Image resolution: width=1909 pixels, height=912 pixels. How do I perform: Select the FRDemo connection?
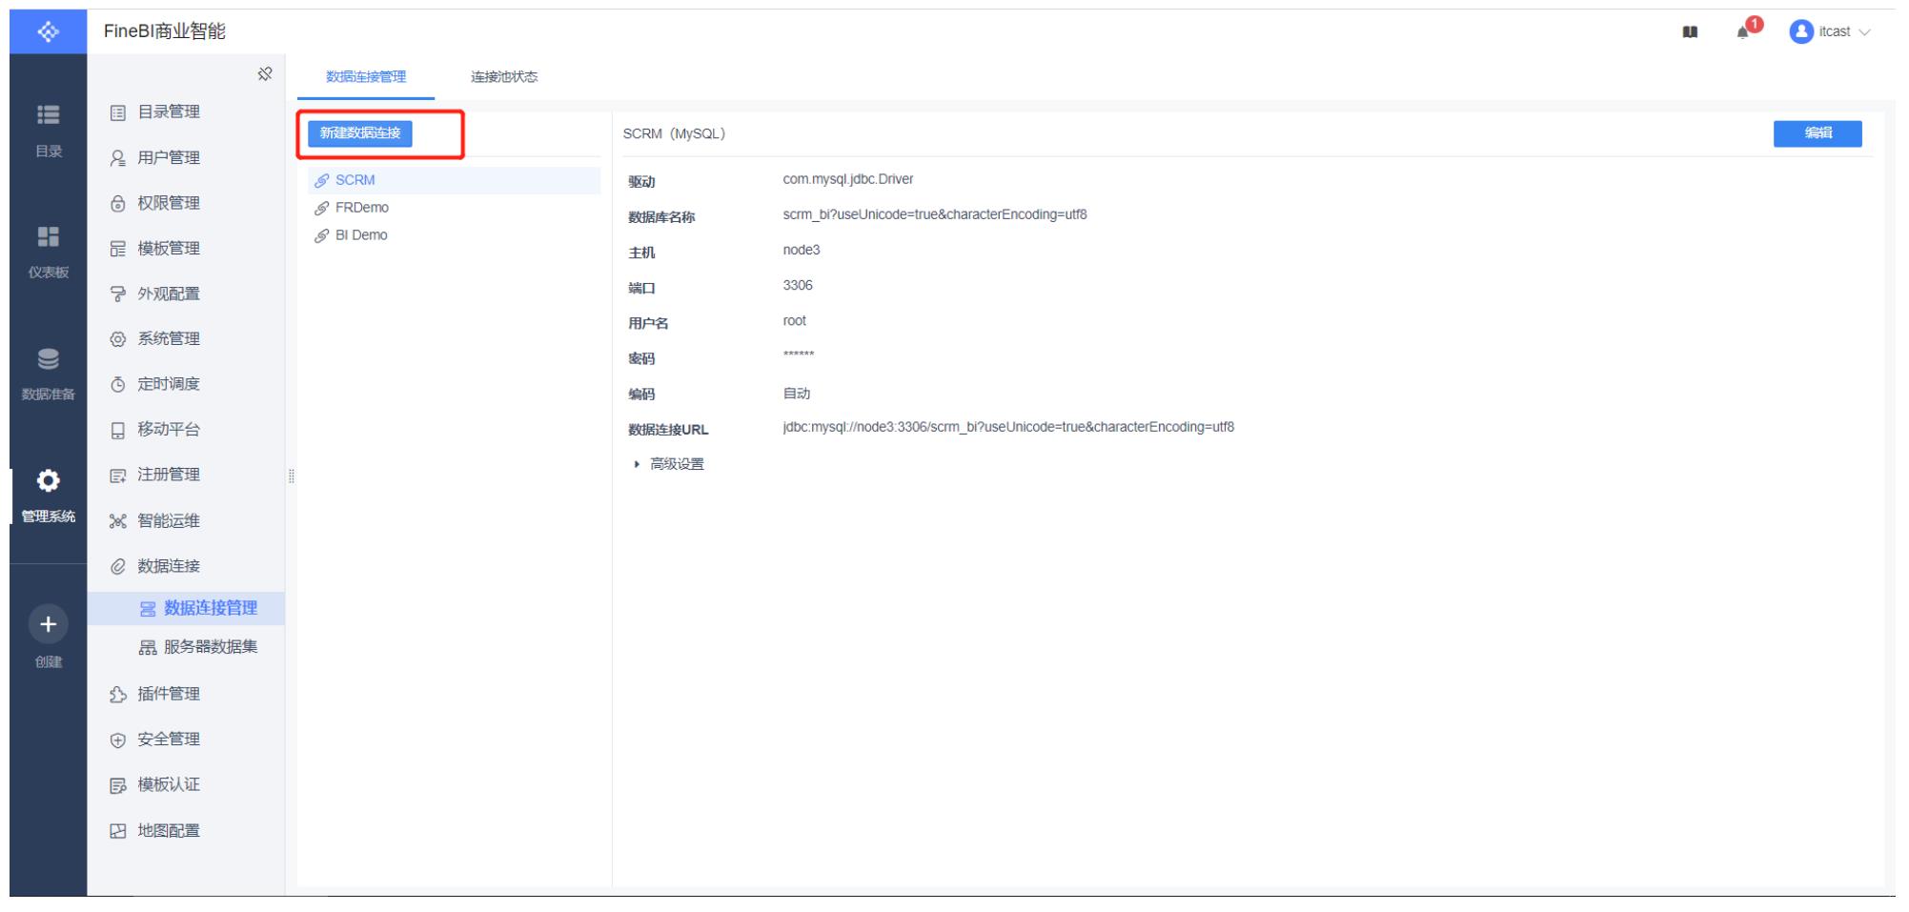click(x=454, y=208)
